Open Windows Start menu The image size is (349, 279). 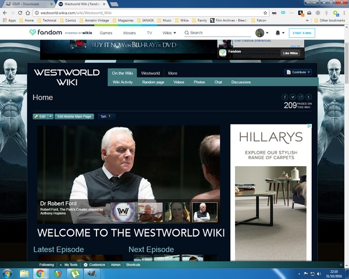[x=7, y=273]
